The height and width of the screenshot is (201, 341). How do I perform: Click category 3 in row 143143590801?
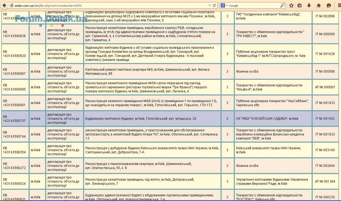pyautogui.click(x=227, y=103)
